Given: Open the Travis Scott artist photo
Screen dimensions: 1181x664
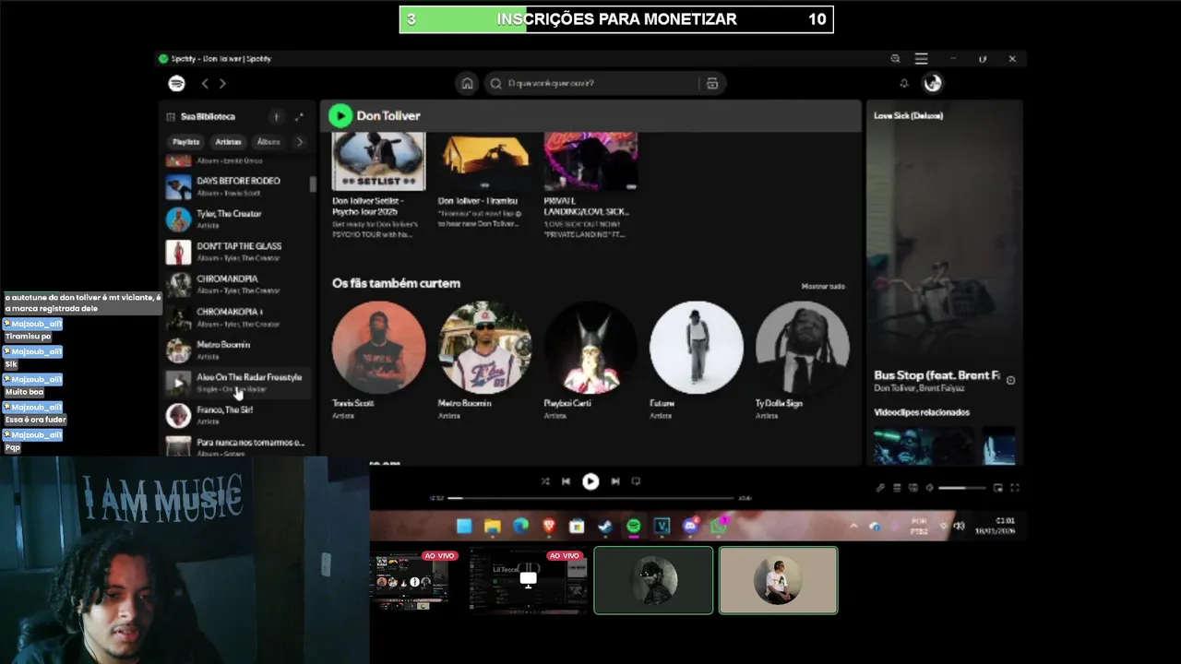Looking at the screenshot, I should point(378,347).
